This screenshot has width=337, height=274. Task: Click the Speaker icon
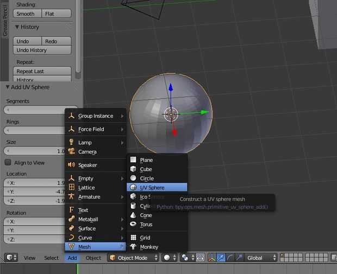pyautogui.click(x=72, y=165)
